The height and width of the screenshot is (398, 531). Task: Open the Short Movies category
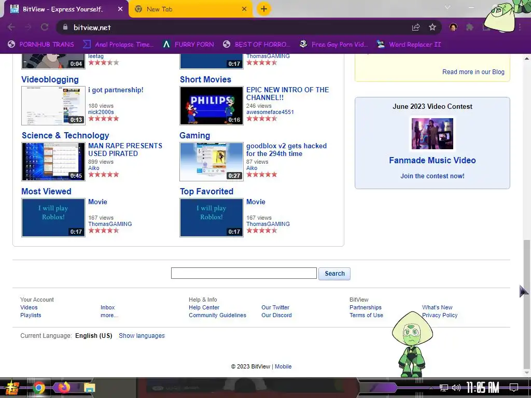tap(205, 79)
